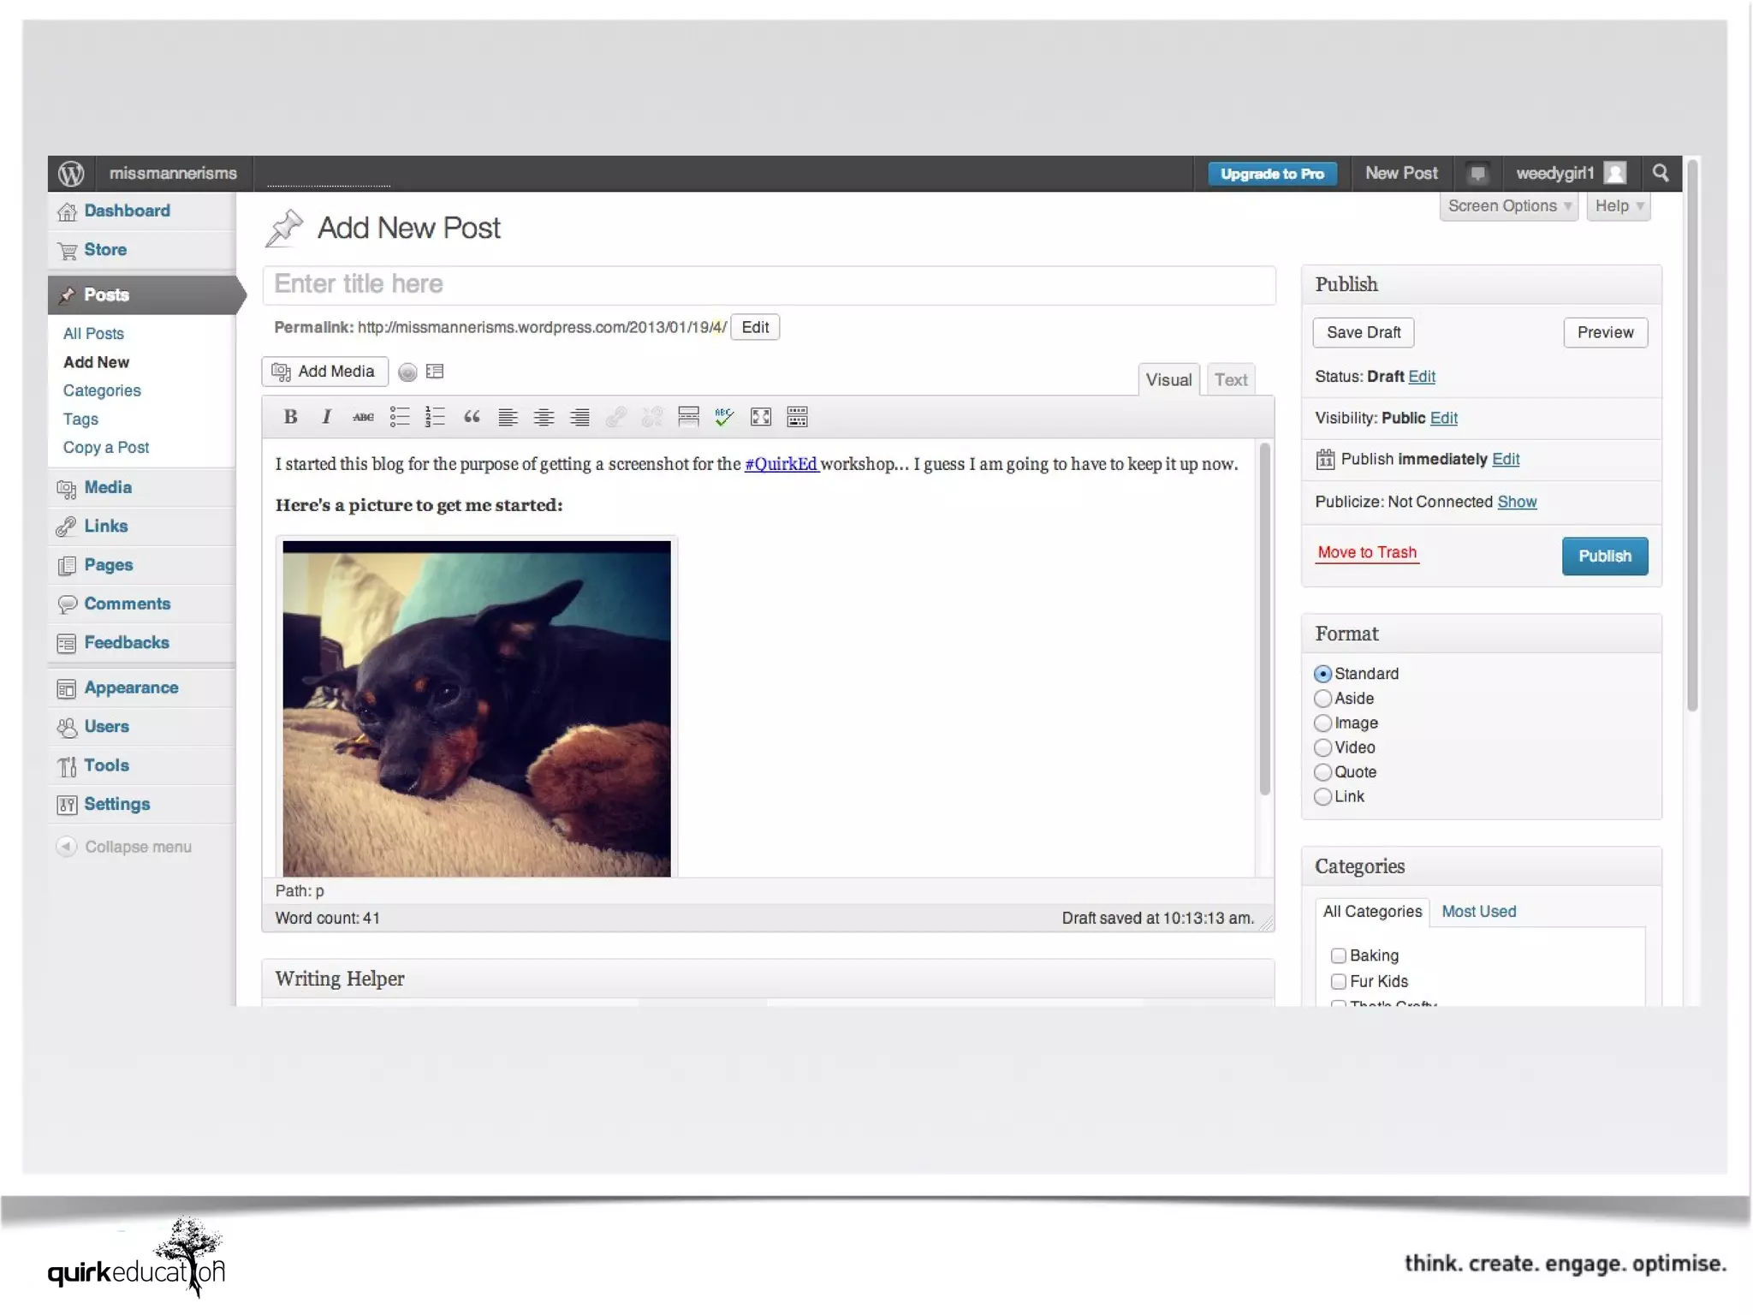Image resolution: width=1753 pixels, height=1315 pixels.
Task: Toggle fullscreen writing mode
Action: (760, 417)
